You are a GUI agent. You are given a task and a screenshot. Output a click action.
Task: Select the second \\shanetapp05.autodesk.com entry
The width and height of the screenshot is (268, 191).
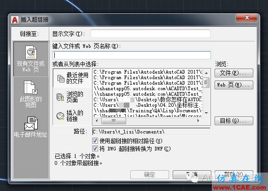(x=148, y=94)
